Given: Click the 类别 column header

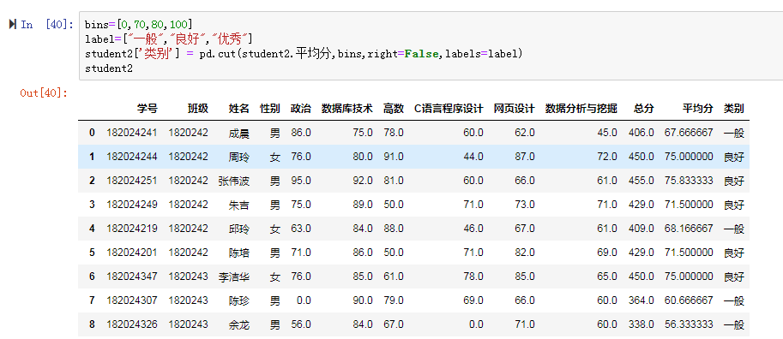Looking at the screenshot, I should click(734, 109).
